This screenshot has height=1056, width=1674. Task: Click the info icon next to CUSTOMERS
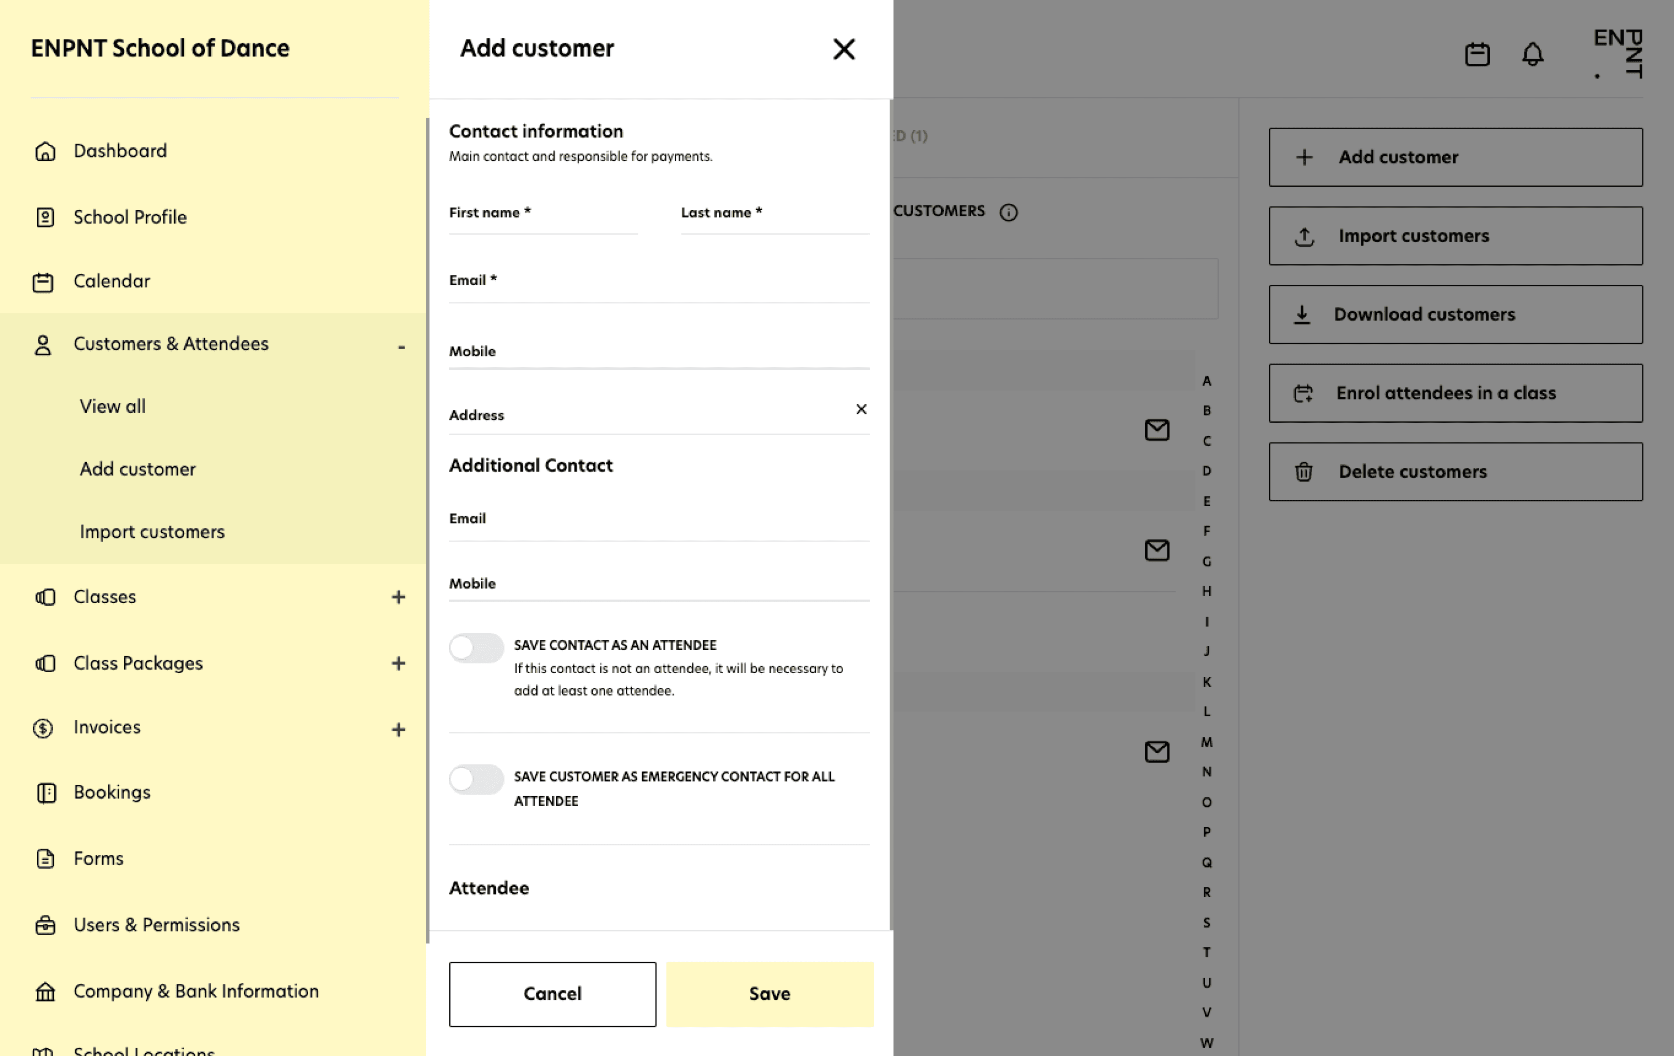(1008, 212)
